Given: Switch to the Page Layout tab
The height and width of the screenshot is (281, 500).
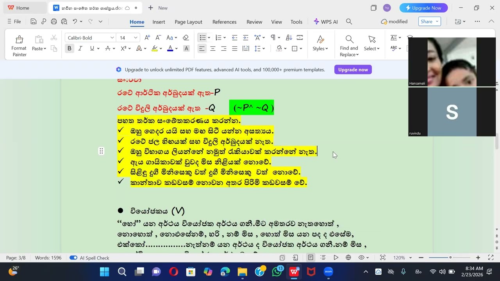Looking at the screenshot, I should 188,22.
